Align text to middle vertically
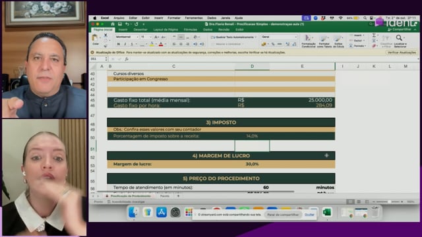The height and width of the screenshot is (237, 422). [x=181, y=37]
